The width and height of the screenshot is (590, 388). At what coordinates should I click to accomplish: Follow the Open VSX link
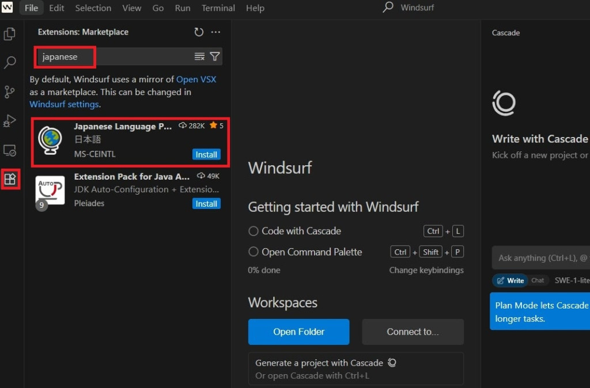(x=196, y=79)
